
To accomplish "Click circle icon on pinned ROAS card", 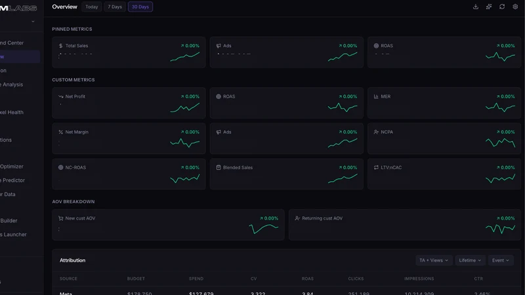I will click(376, 46).
